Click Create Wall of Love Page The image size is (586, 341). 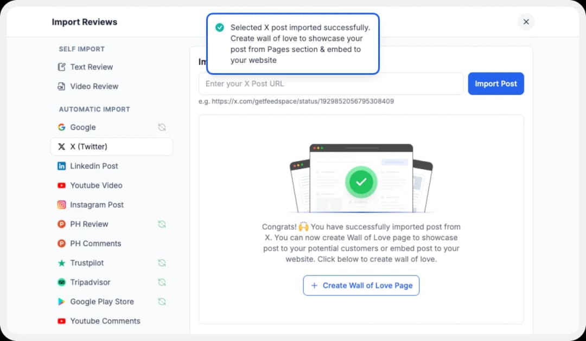361,285
